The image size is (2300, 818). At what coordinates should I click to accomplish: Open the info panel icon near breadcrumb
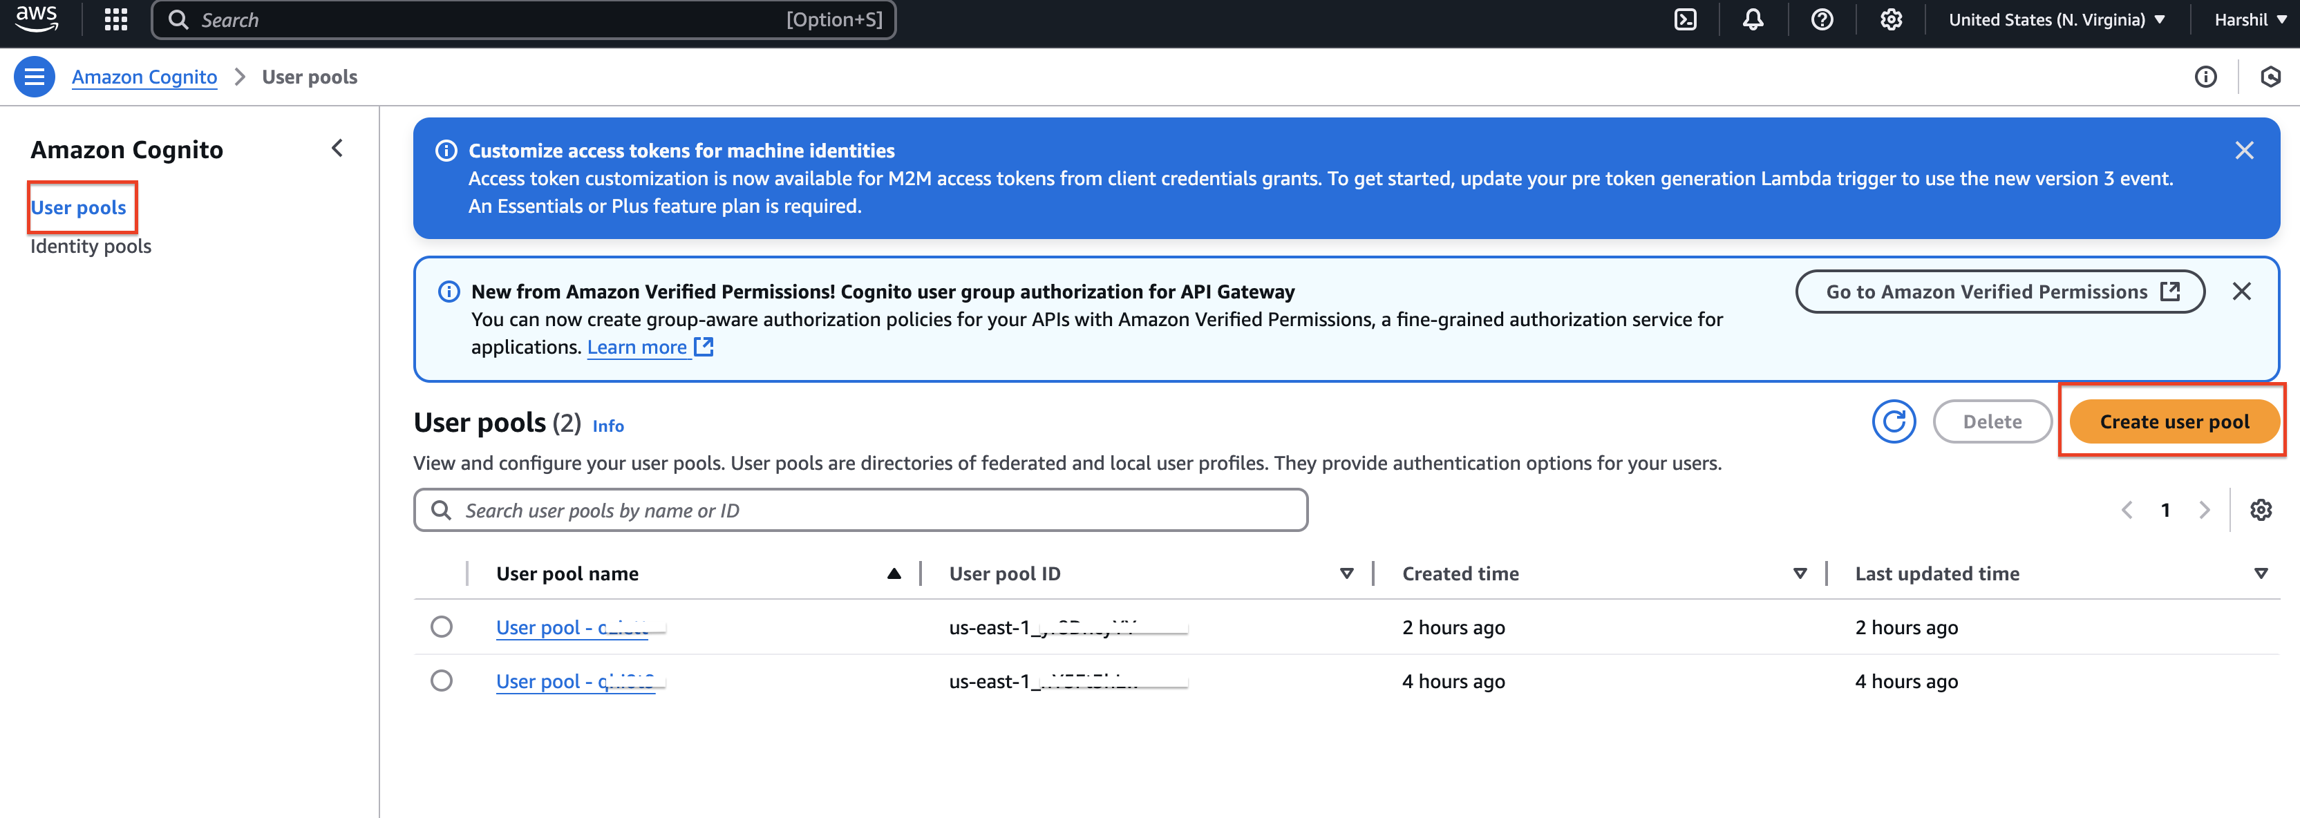coord(2206,77)
